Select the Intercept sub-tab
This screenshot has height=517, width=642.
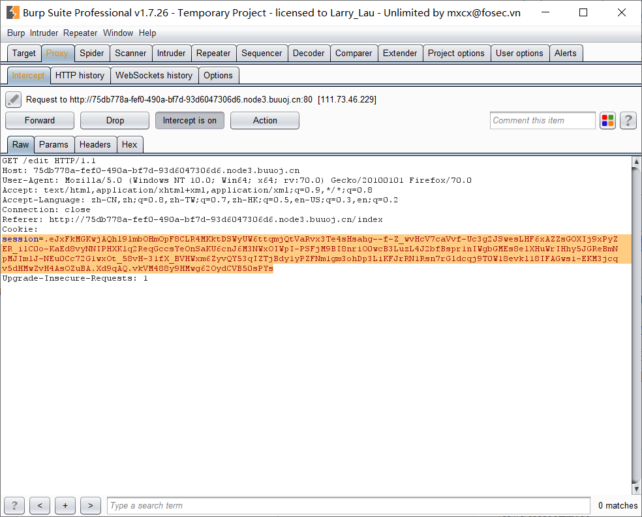click(x=28, y=75)
